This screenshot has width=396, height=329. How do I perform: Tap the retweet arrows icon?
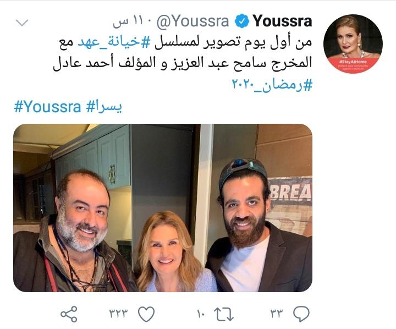coord(224,314)
